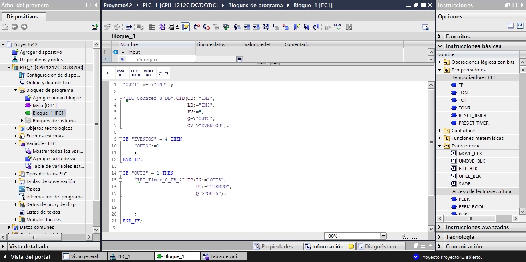Insert the (*...*) comment template

tap(163, 73)
